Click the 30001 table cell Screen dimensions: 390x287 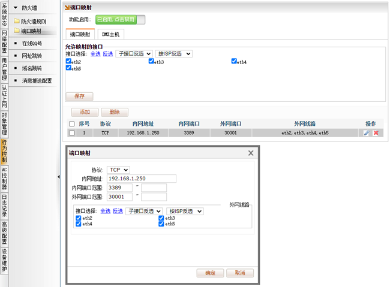[x=231, y=133]
